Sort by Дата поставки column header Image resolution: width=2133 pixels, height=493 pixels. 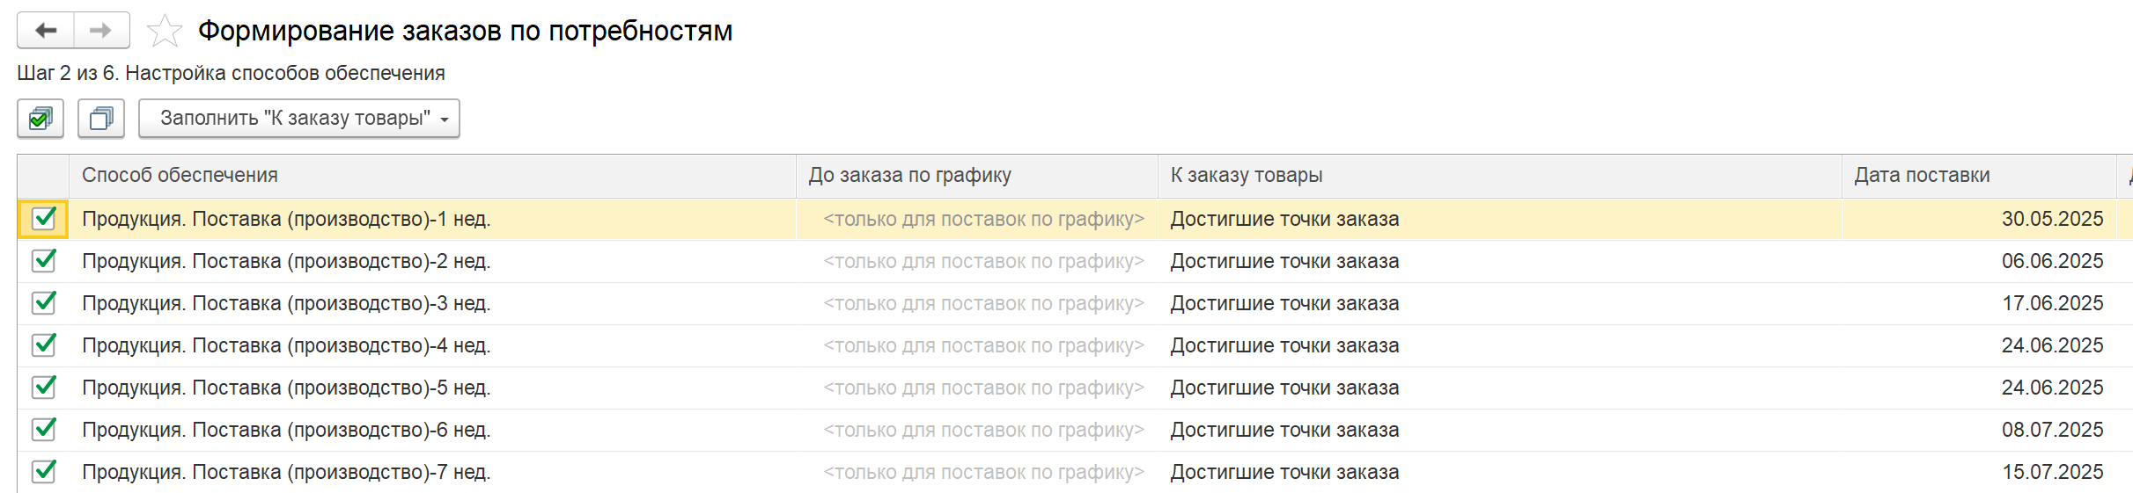(1922, 176)
